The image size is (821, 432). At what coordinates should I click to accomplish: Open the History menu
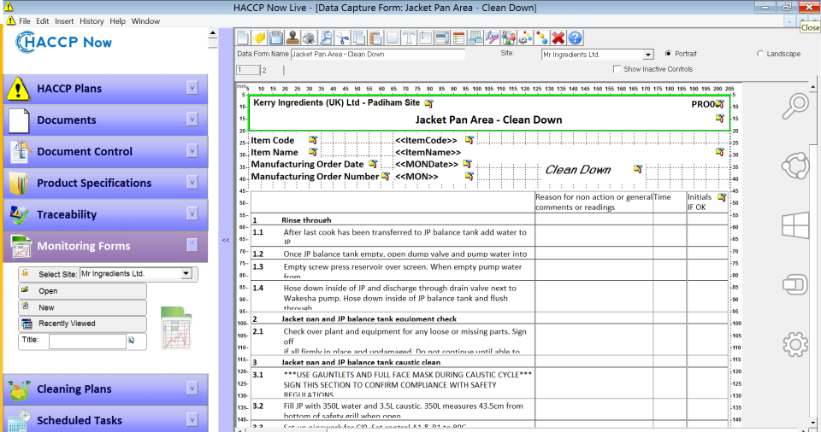[92, 21]
